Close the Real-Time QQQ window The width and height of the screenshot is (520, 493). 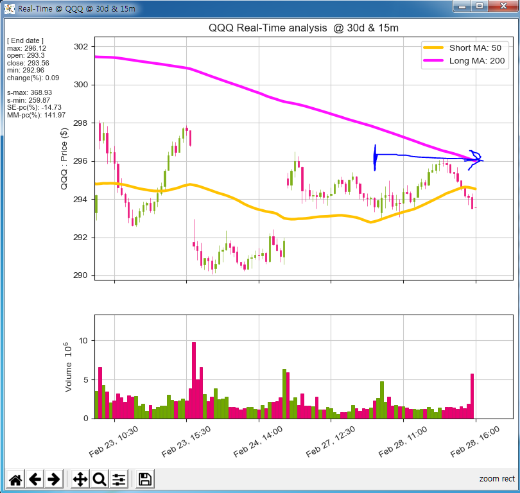[x=503, y=6]
